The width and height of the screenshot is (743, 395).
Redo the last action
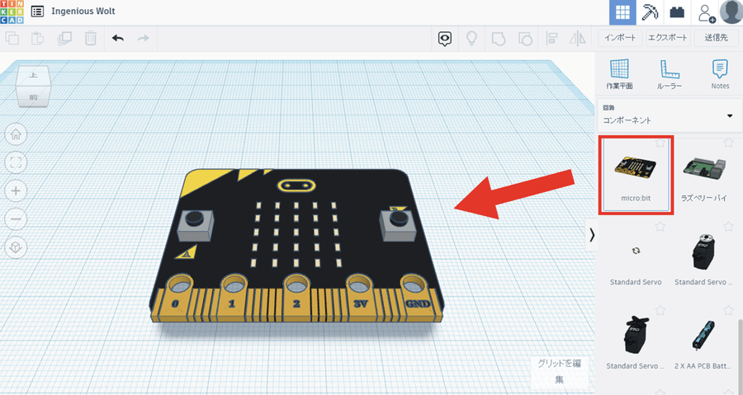[x=143, y=38]
